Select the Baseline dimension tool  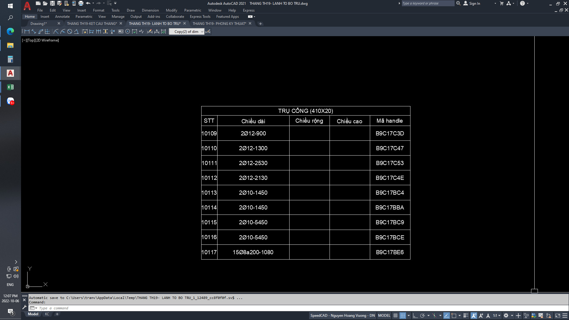[92, 31]
